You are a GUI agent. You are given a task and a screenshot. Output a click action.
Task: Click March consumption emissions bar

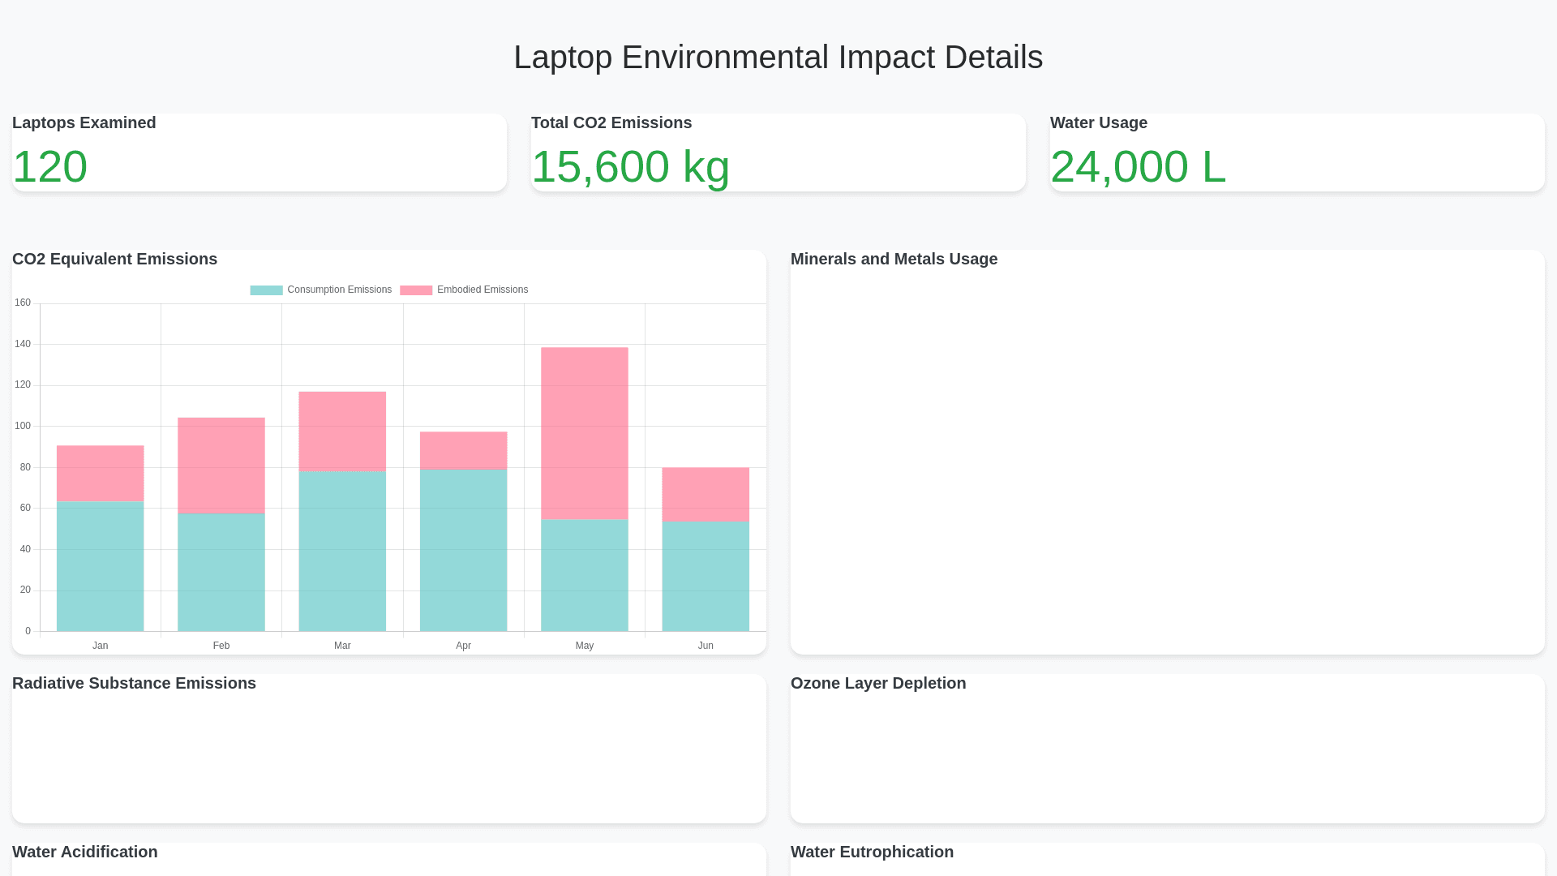point(342,552)
